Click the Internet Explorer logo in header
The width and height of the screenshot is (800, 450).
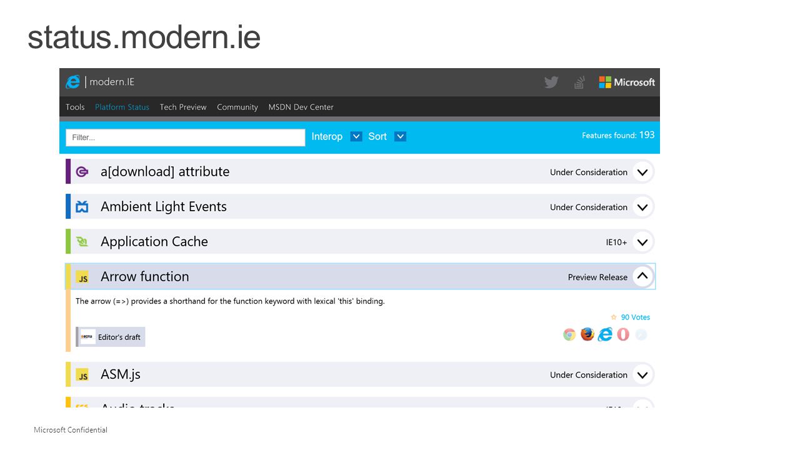coord(73,82)
